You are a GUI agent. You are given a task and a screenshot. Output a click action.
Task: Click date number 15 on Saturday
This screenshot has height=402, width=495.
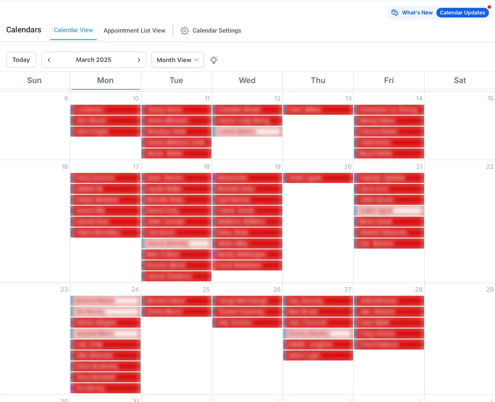[x=490, y=98]
